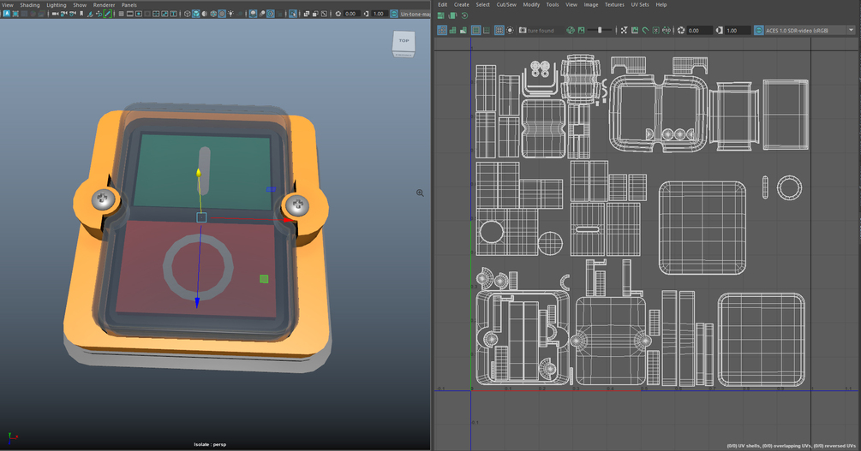This screenshot has width=861, height=451.
Task: Toggle the film gate icon
Action: [x=130, y=14]
